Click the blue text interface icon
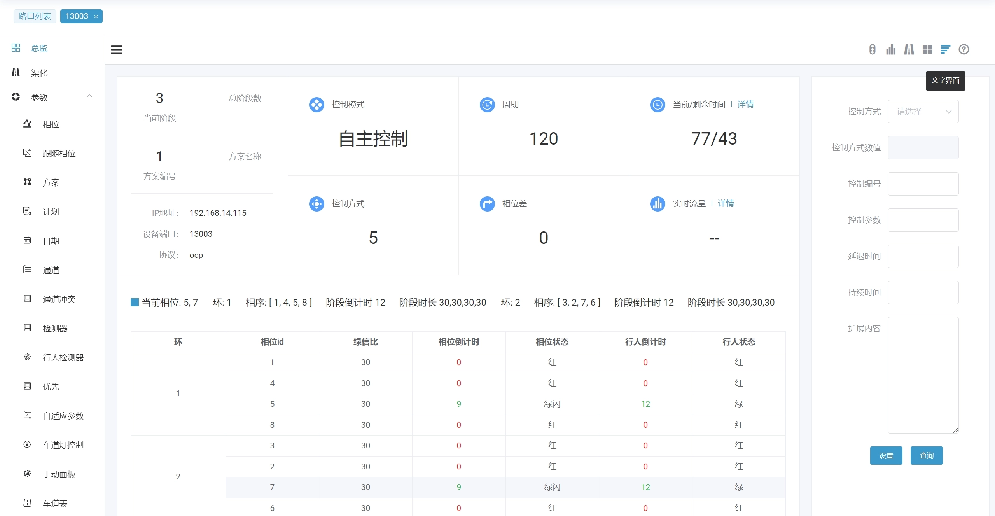 point(945,49)
